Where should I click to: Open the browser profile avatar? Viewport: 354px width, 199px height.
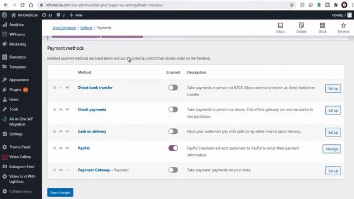[344, 5]
